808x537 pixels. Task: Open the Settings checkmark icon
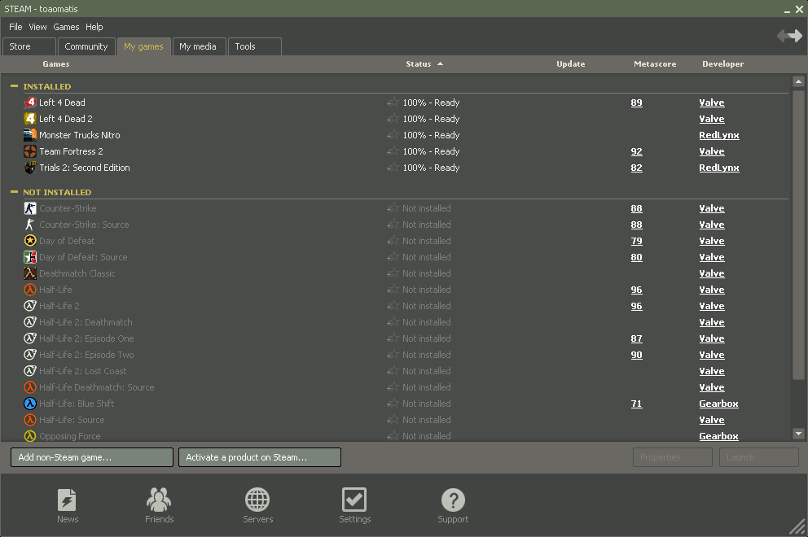354,500
